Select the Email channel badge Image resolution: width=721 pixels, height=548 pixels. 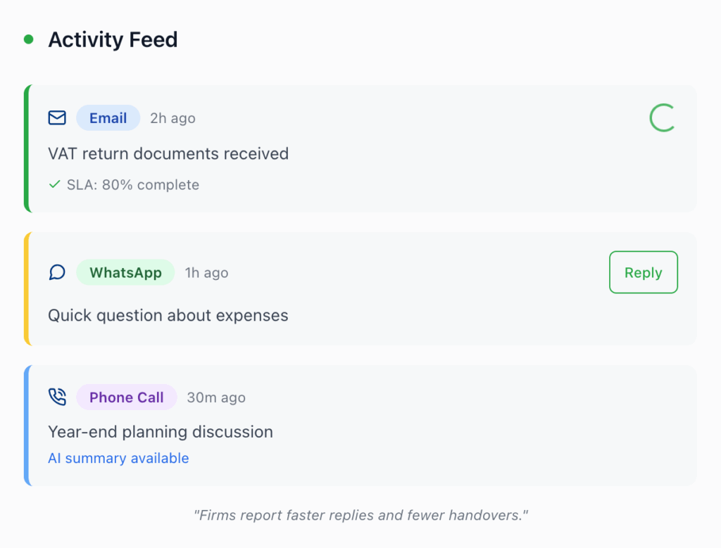108,118
